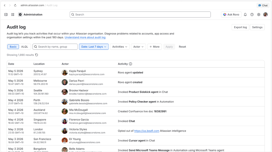Refresh results icon beside Showing 1,890 results

[36, 55]
